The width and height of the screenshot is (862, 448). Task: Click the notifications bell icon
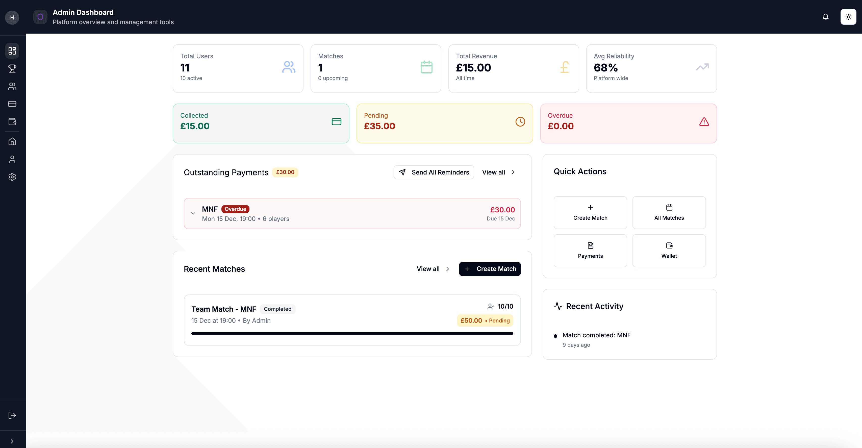click(x=826, y=17)
